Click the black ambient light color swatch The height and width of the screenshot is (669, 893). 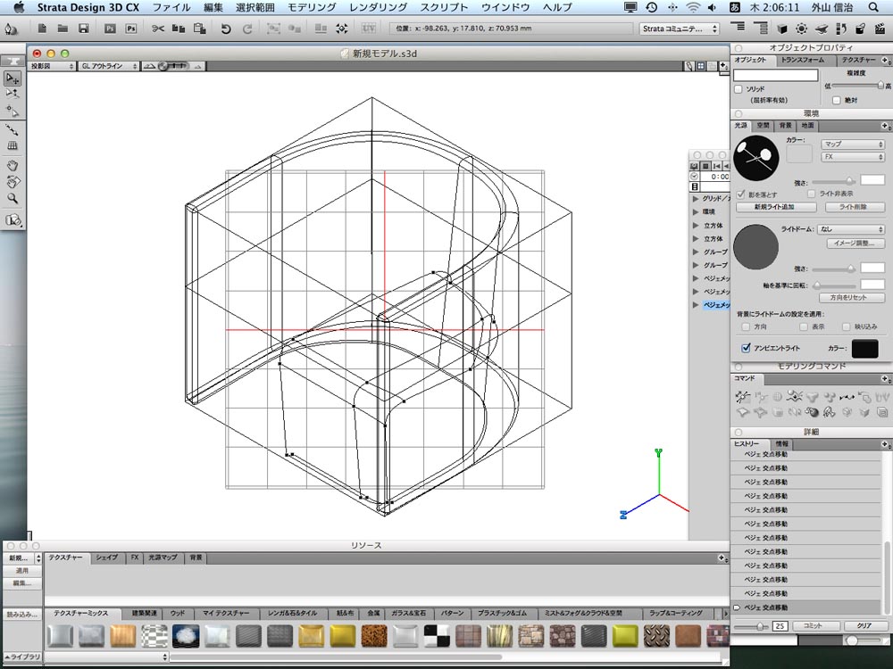coord(864,349)
